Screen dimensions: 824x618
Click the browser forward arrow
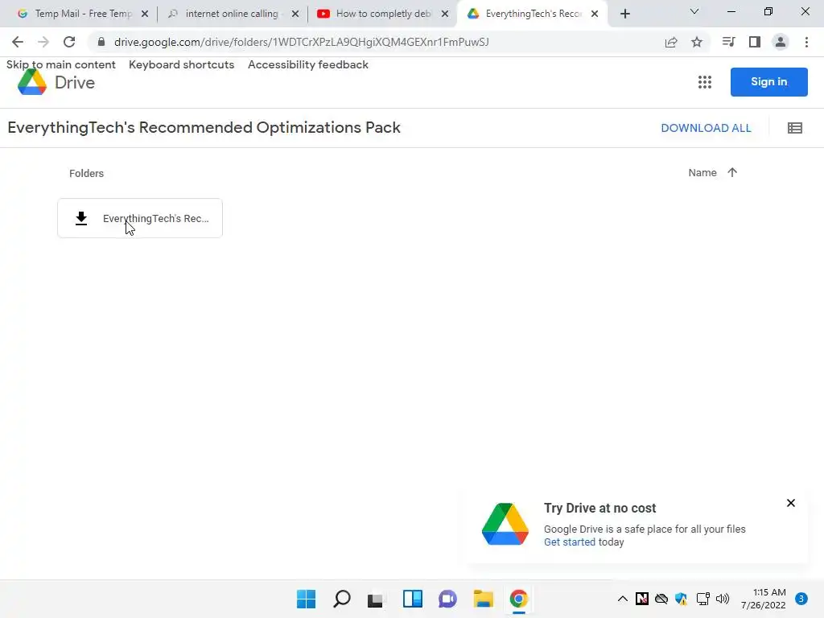(x=43, y=42)
